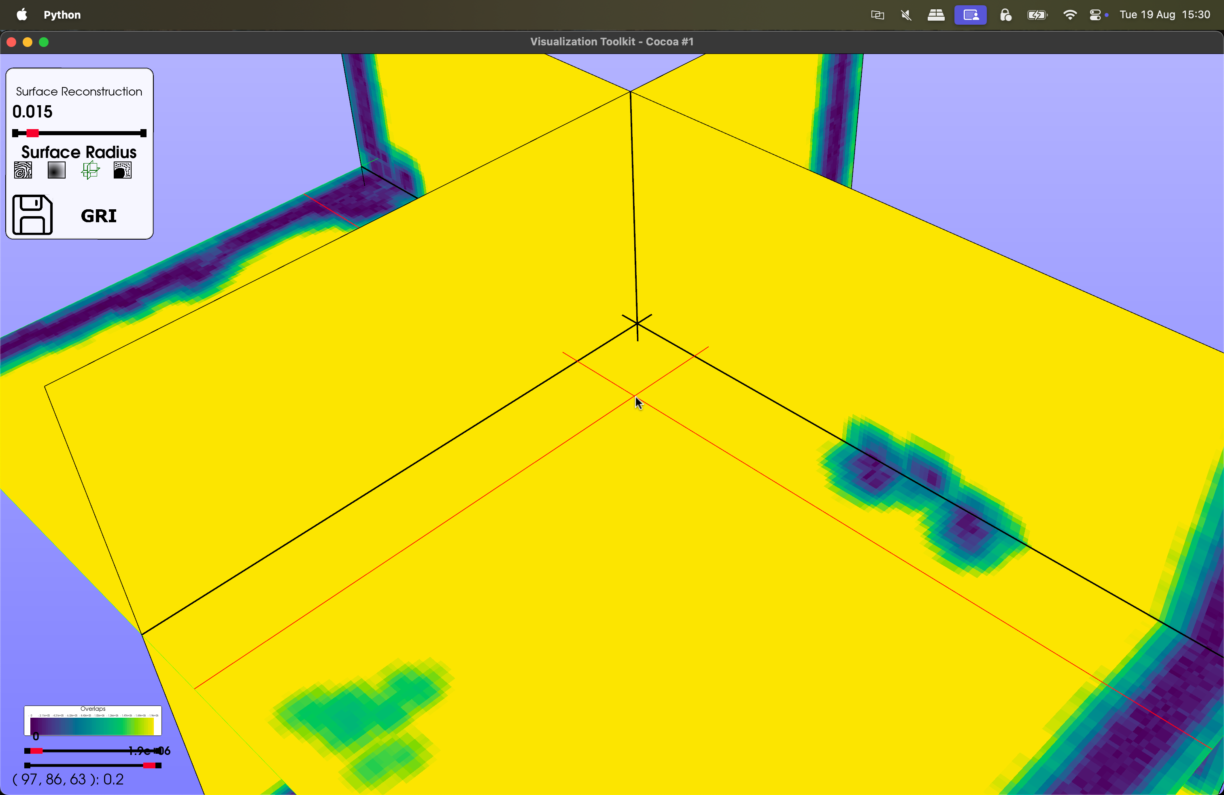Open Wi-Fi status menu
1224x795 pixels.
pos(1070,15)
